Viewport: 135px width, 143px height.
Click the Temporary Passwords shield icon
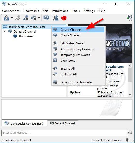click(x=55, y=55)
